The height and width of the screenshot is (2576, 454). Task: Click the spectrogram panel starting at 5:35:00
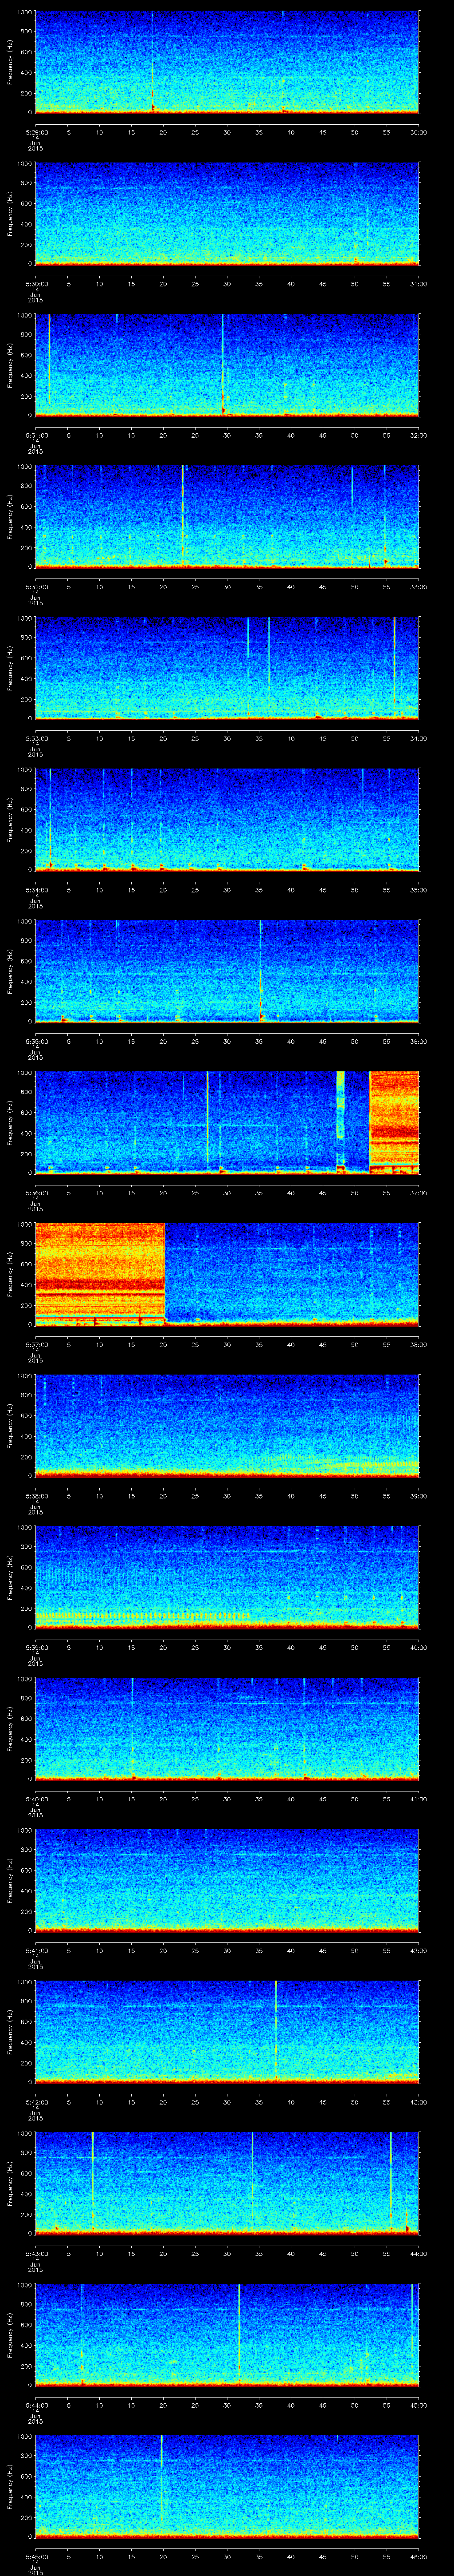[x=227, y=971]
